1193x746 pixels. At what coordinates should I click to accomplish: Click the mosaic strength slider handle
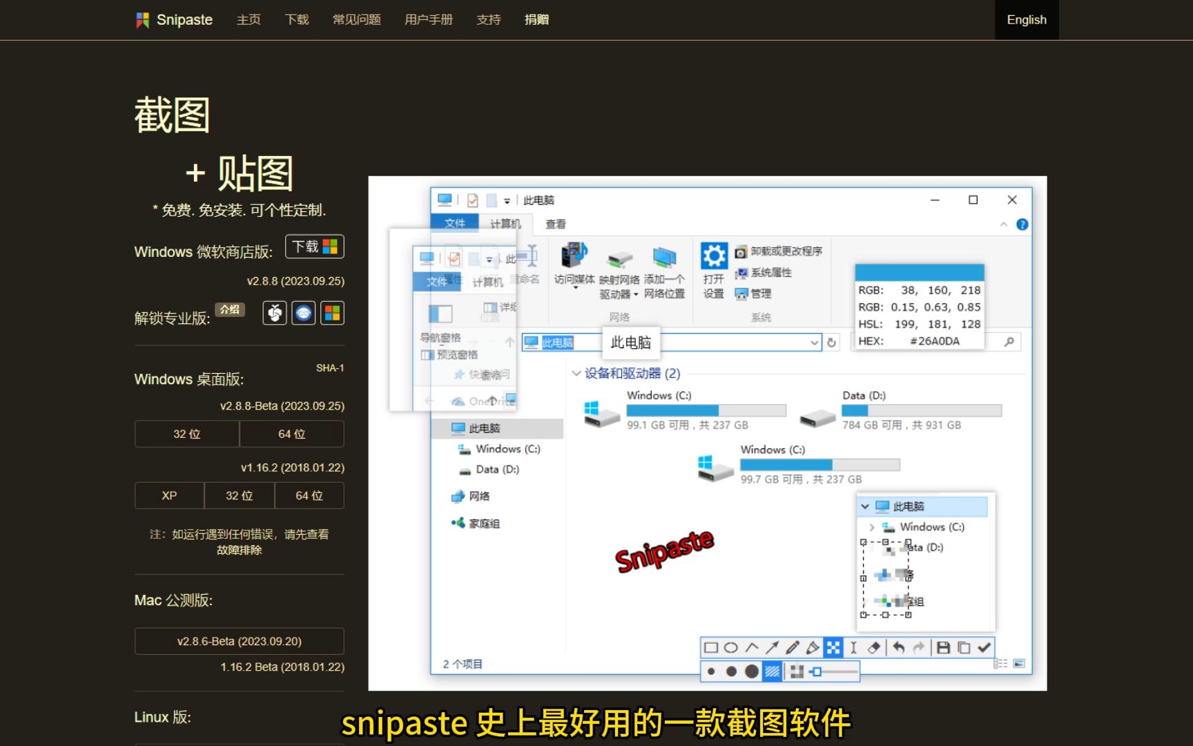(817, 671)
